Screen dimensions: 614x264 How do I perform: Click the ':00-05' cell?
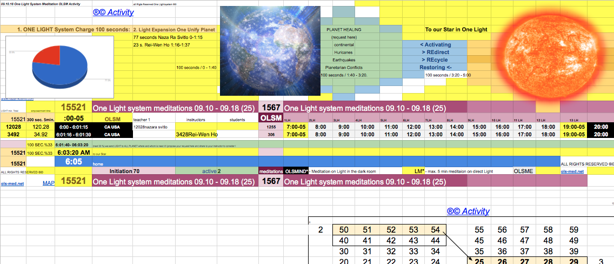click(x=73, y=119)
